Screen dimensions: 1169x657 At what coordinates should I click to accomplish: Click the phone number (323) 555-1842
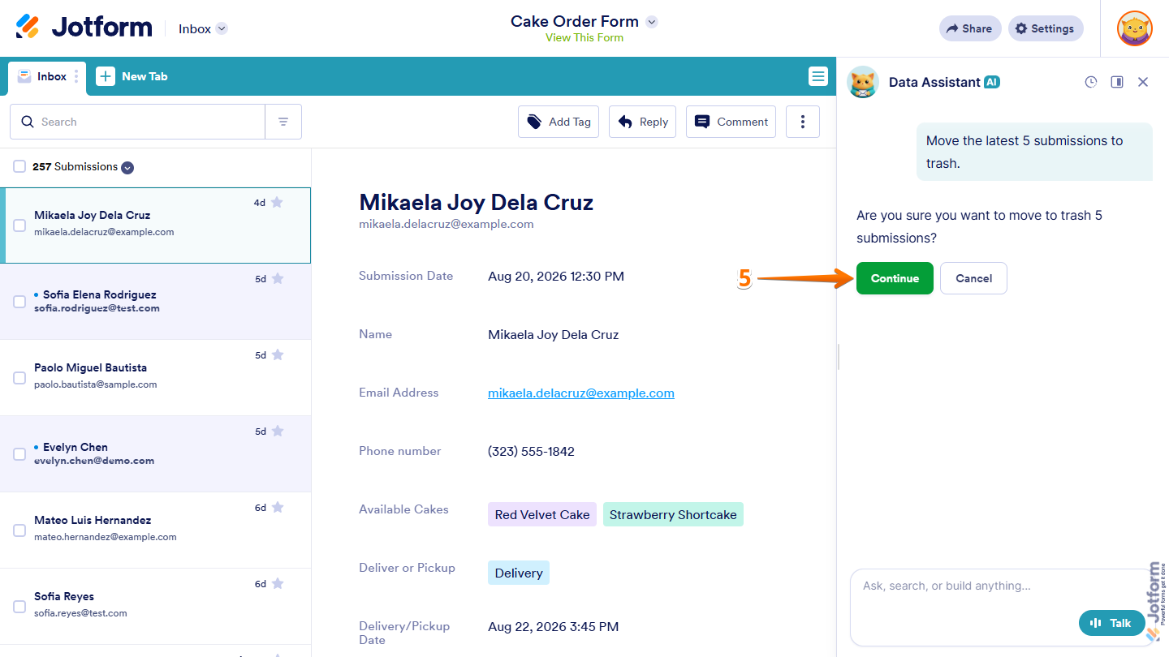pos(531,452)
